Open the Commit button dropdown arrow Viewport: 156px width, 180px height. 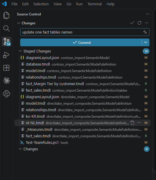click(146, 42)
